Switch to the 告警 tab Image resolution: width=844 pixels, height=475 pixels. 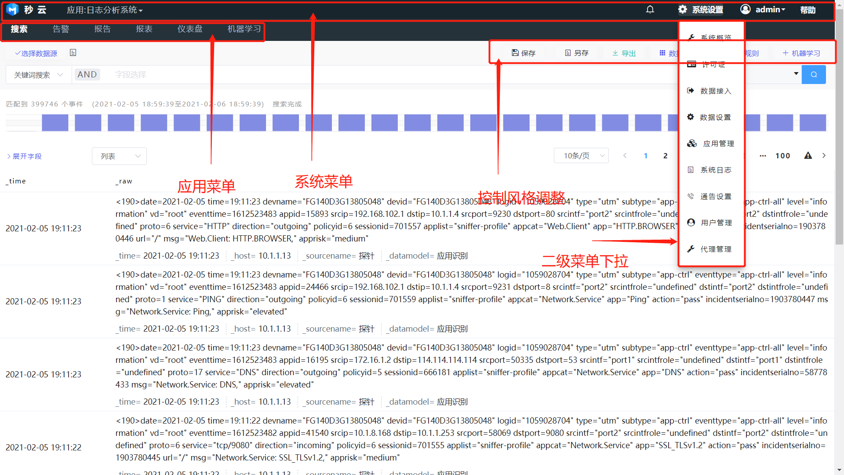61,29
